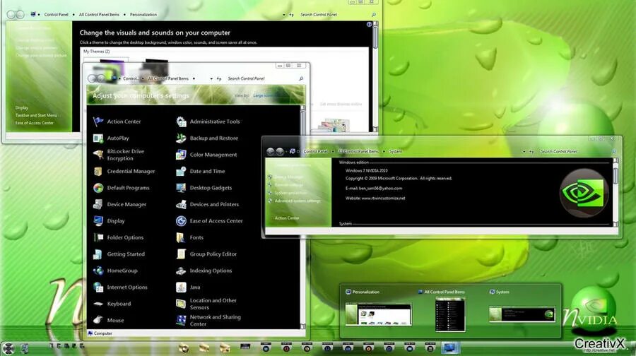Open the Folder Options icon
This screenshot has height=356, width=636.
coord(98,237)
